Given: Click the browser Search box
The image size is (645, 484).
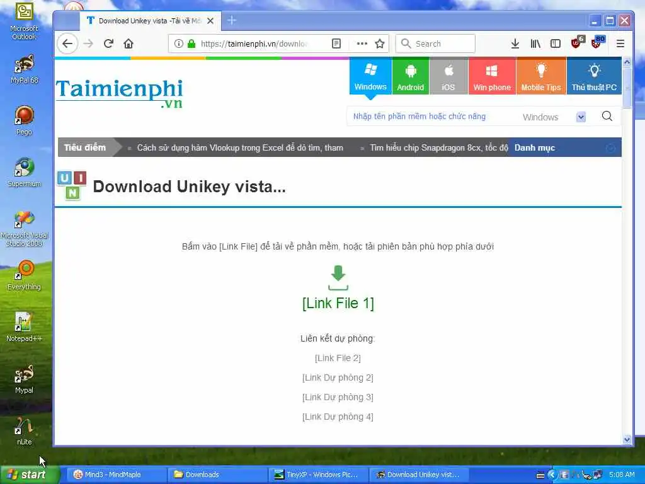Looking at the screenshot, I should click(x=435, y=43).
